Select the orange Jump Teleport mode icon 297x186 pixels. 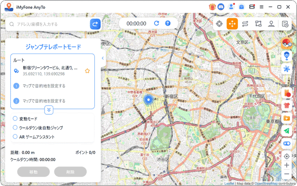(232, 24)
